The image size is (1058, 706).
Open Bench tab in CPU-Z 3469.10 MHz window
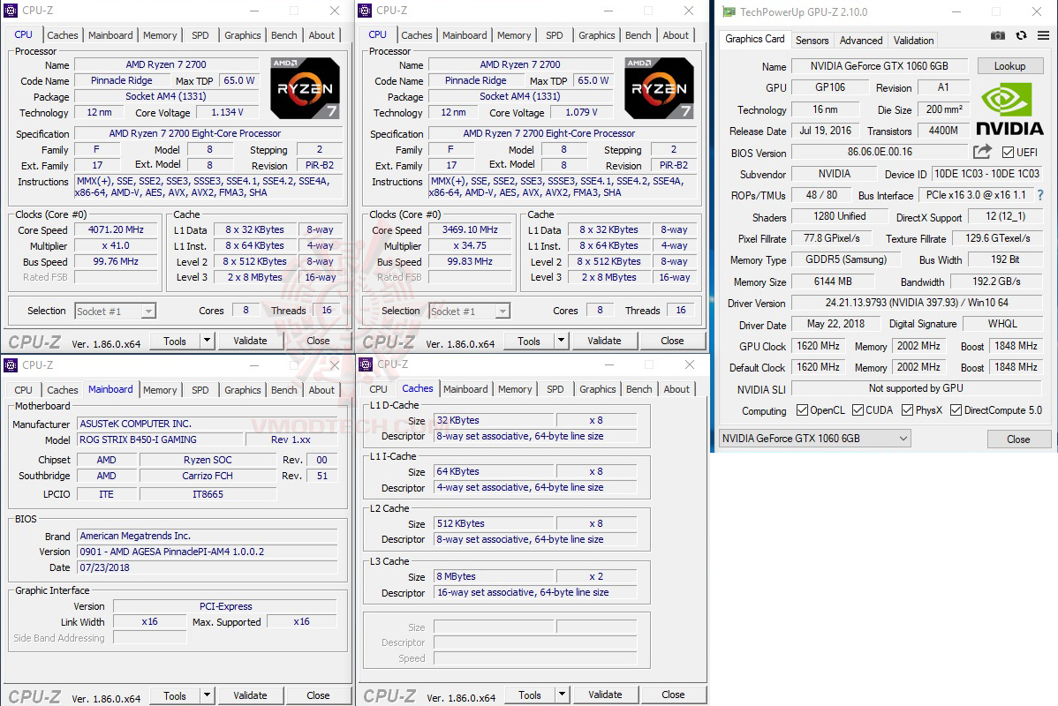[639, 35]
